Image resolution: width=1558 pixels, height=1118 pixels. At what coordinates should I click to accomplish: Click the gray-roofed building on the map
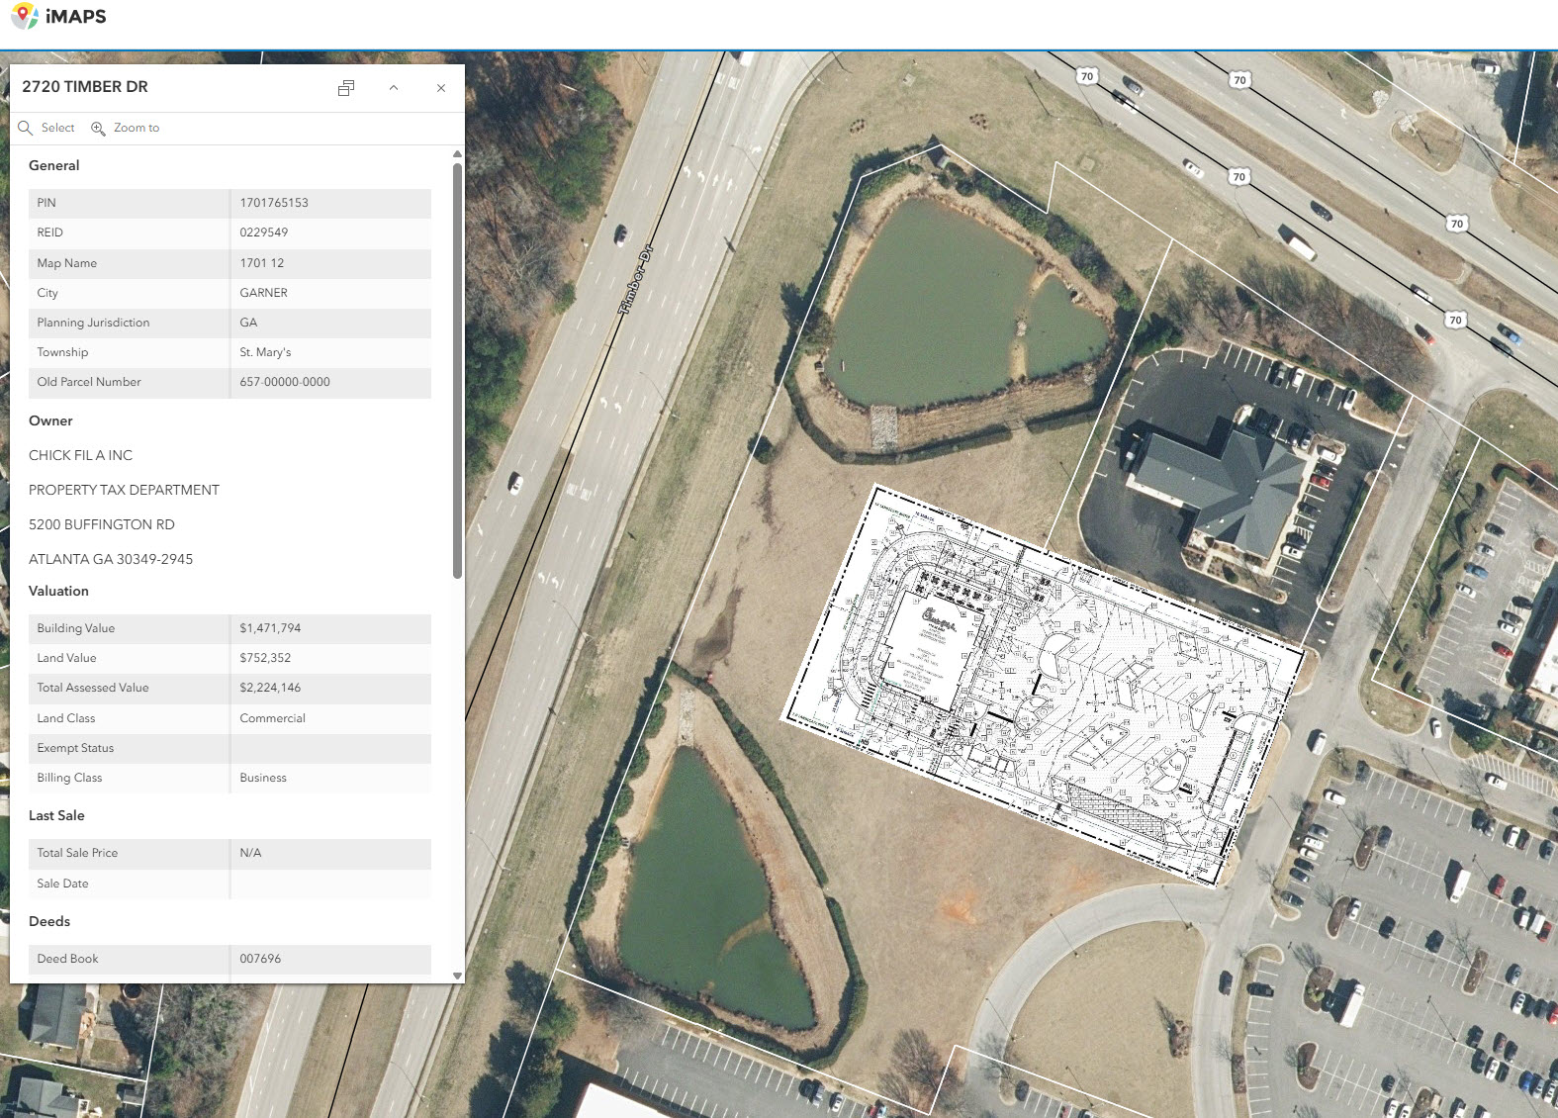[1222, 485]
